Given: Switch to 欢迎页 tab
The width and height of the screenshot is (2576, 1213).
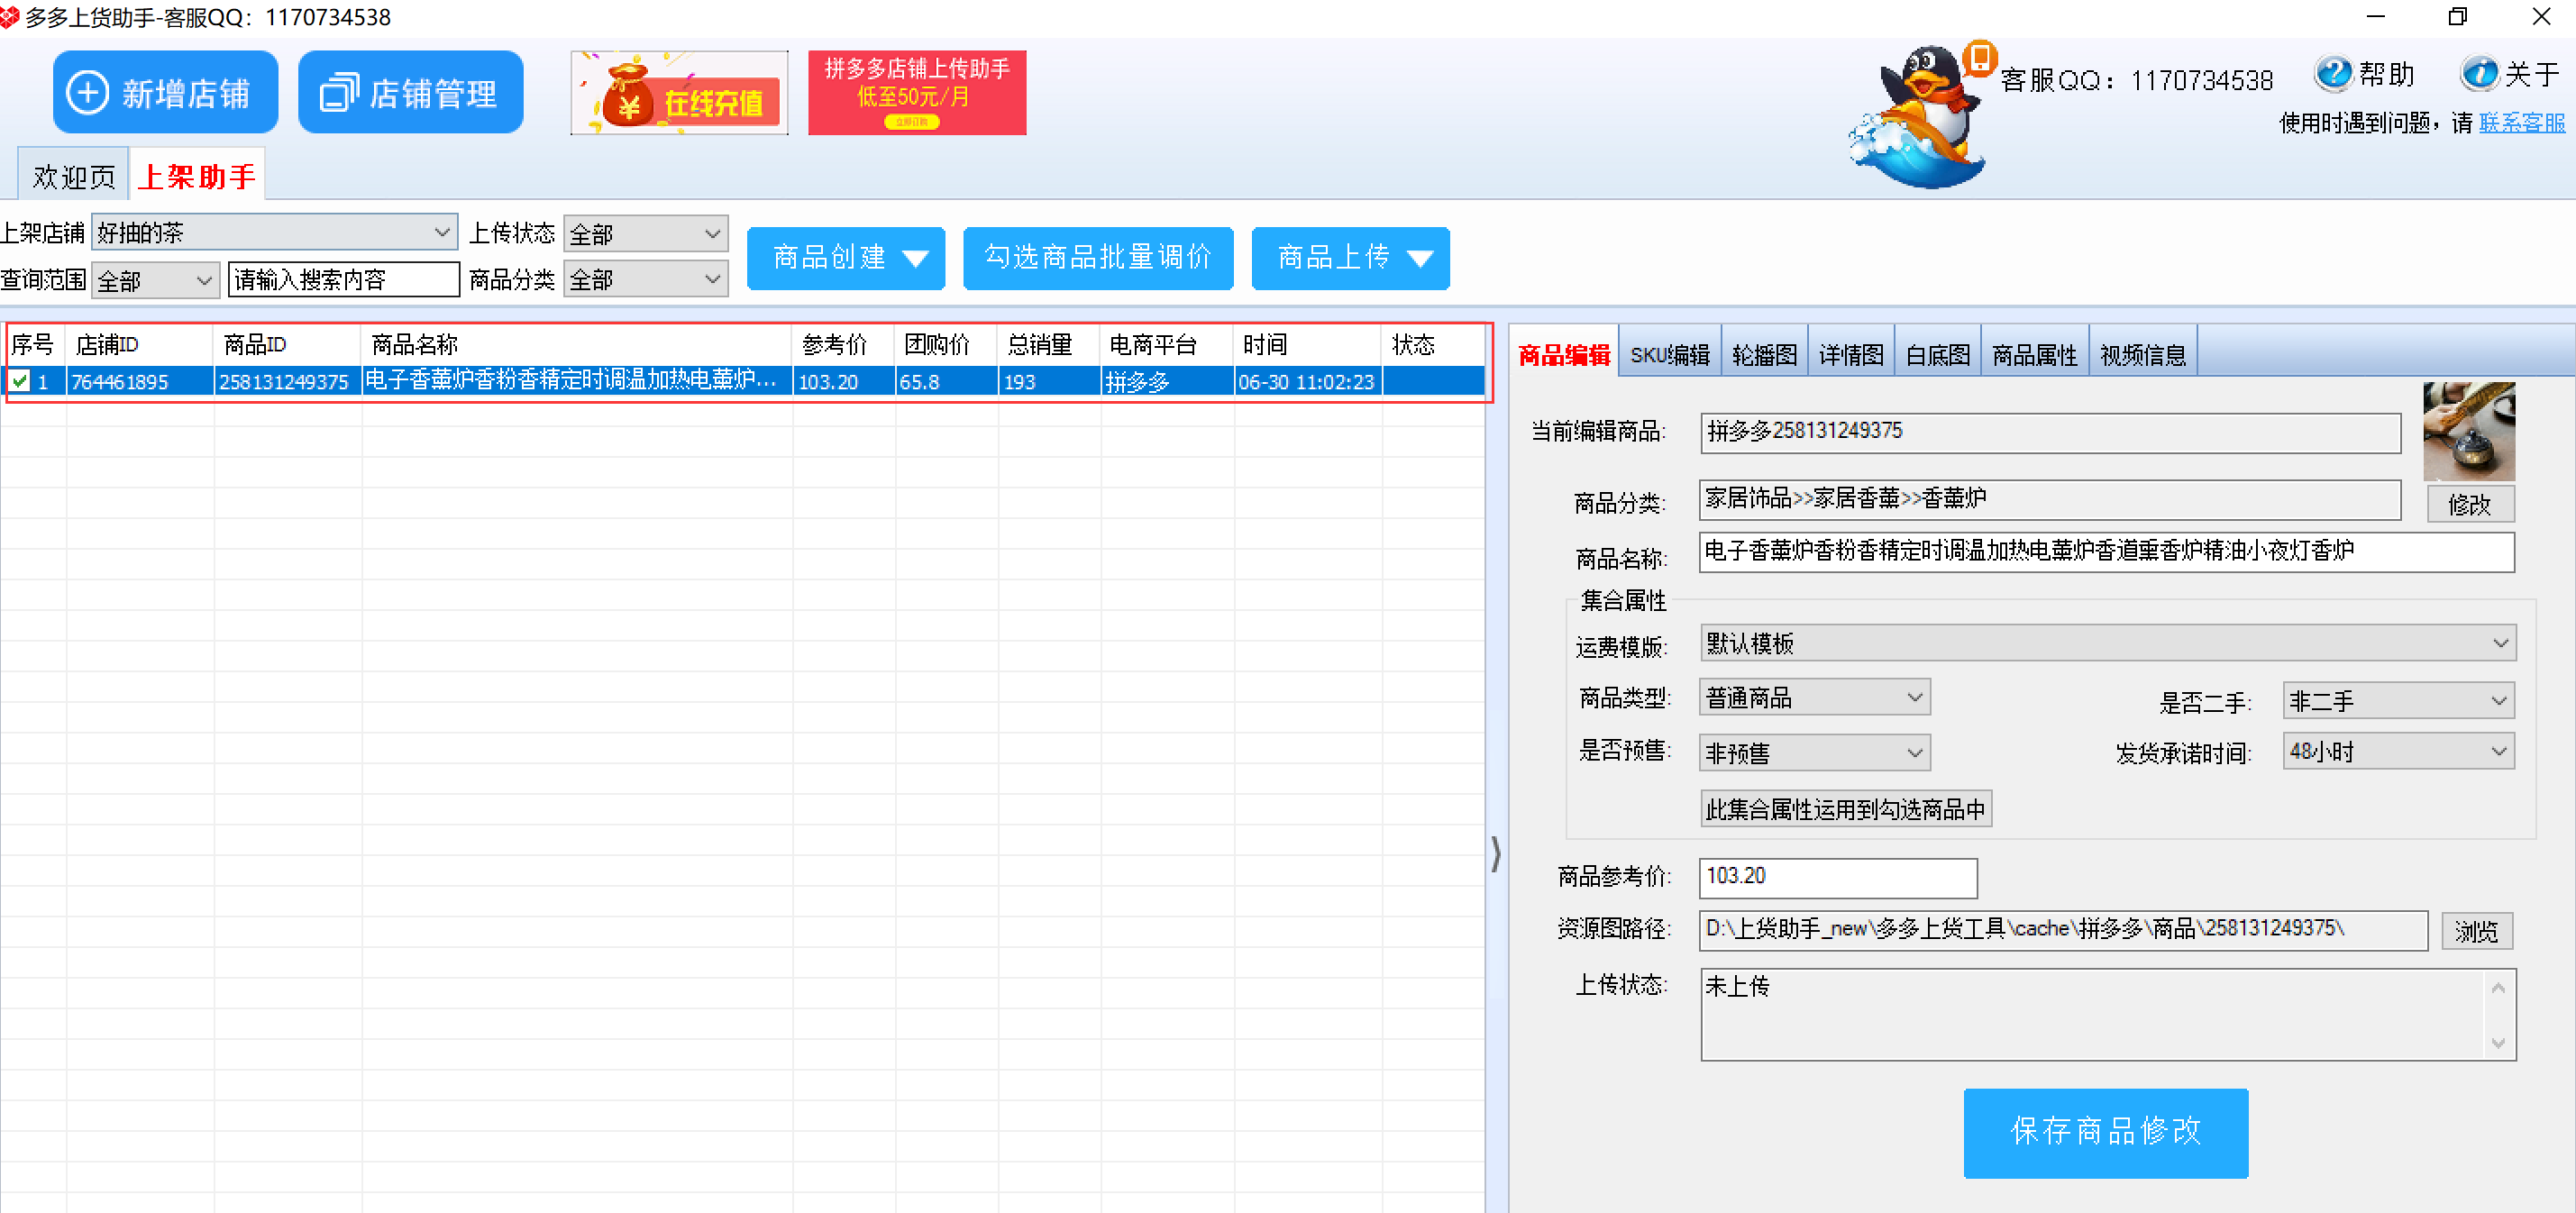Looking at the screenshot, I should click(x=73, y=177).
